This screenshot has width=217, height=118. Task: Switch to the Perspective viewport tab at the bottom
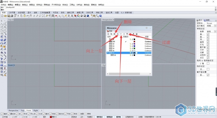click(x=13, y=110)
